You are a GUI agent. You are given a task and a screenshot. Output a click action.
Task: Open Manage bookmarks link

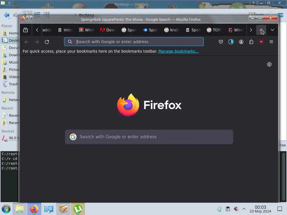(x=179, y=51)
